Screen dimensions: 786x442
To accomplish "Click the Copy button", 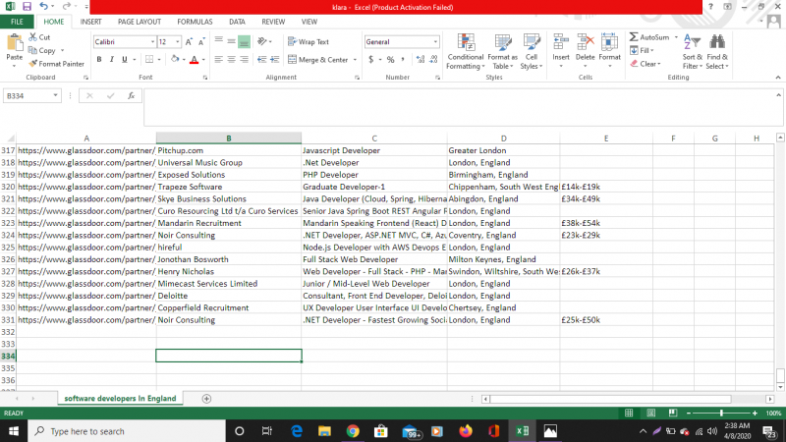I will coord(42,50).
